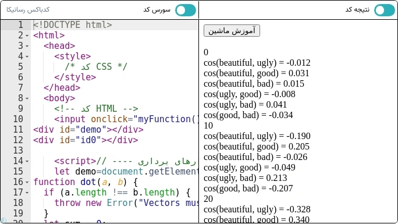Click line number 13 in gutter
398x224 pixels.
click(18, 151)
